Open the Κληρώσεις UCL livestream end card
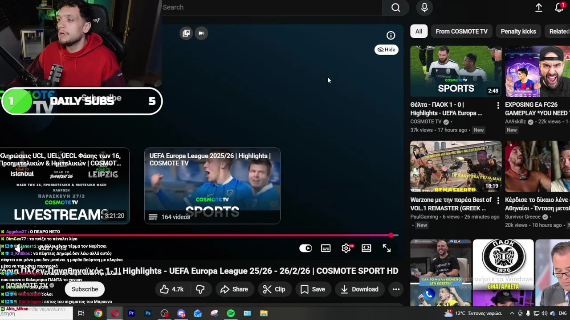This screenshot has height=320, width=570. [x=64, y=186]
